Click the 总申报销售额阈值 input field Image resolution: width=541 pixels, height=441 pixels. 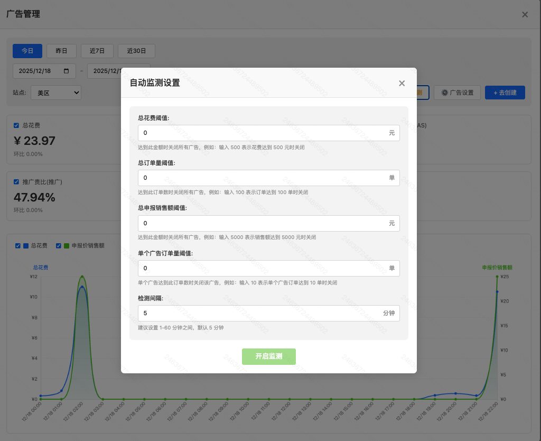(x=262, y=223)
